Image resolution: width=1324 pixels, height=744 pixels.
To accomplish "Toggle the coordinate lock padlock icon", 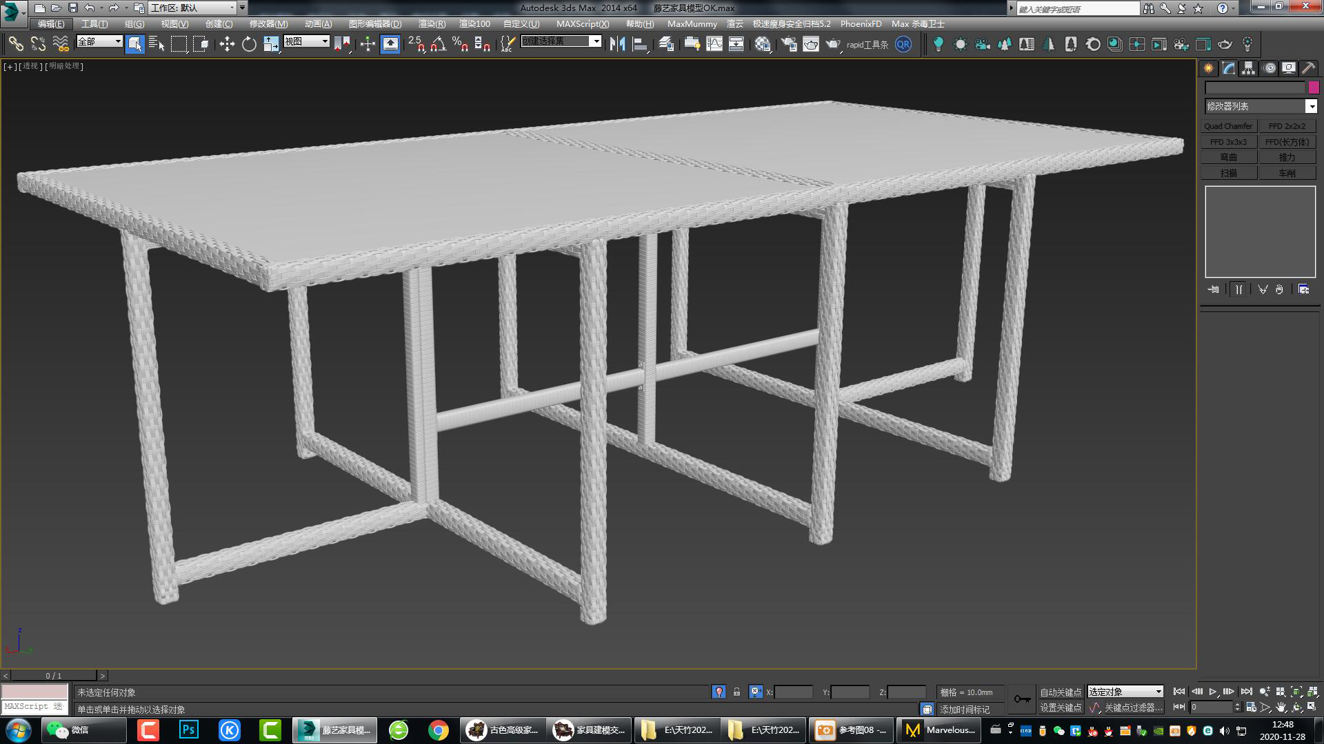I will pos(736,692).
